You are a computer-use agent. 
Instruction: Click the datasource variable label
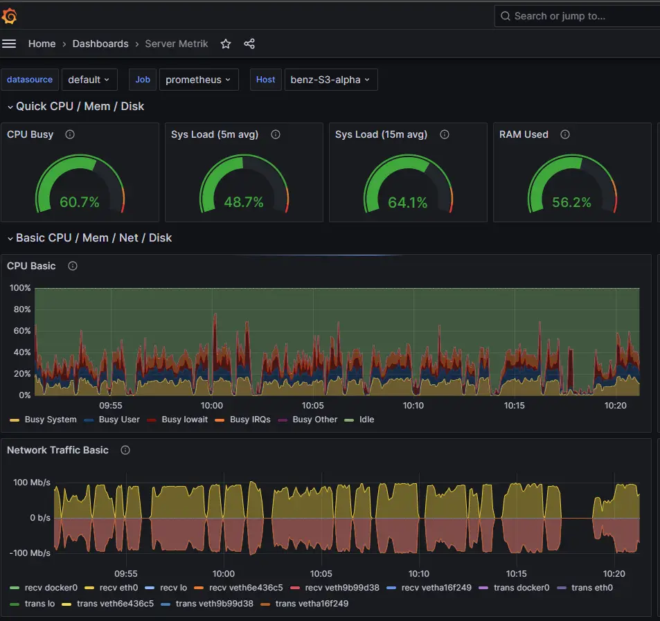point(29,79)
